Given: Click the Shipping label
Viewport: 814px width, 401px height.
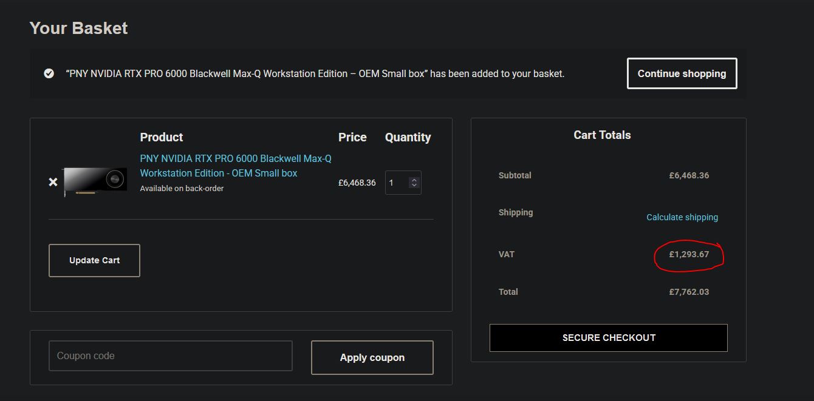Looking at the screenshot, I should [x=516, y=212].
